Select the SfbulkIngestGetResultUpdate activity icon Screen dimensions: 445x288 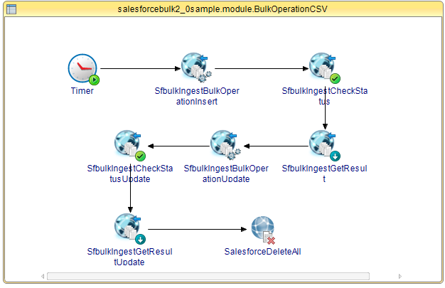pyautogui.click(x=130, y=229)
